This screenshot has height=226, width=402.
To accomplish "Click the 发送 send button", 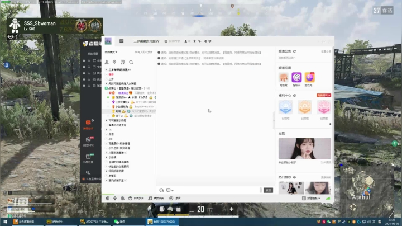I will [x=268, y=190].
